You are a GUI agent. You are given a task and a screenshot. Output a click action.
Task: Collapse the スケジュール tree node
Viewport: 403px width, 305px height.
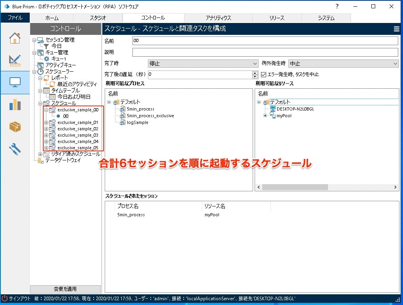click(x=40, y=103)
